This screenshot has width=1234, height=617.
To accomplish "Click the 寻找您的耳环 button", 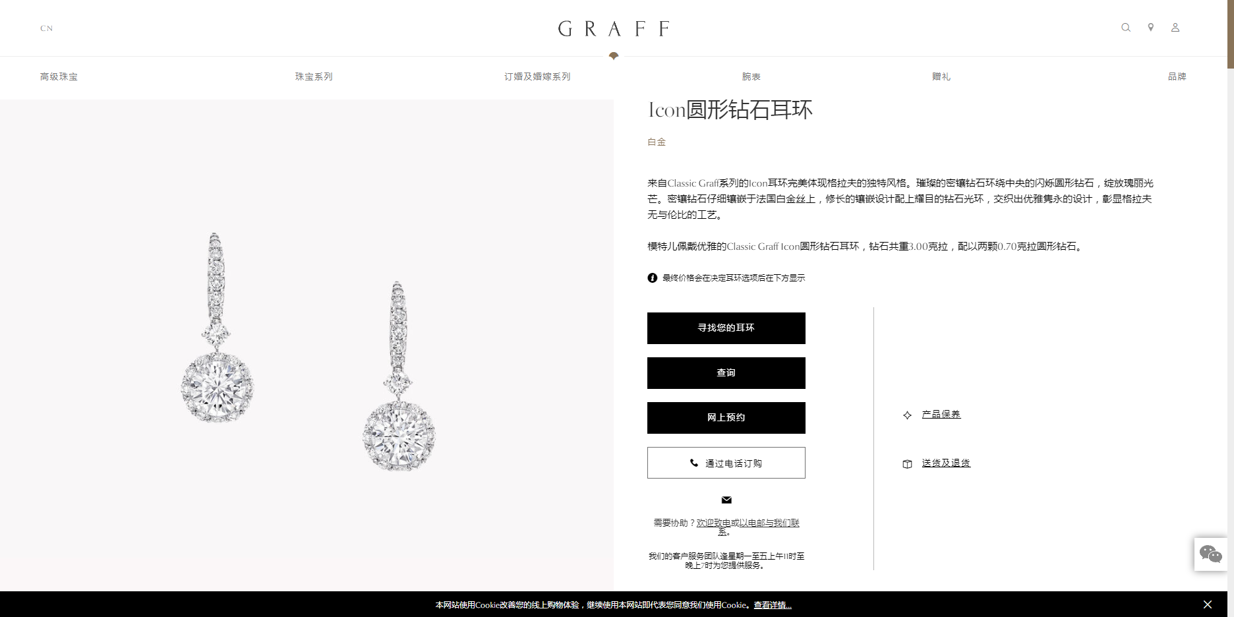I will pyautogui.click(x=726, y=328).
